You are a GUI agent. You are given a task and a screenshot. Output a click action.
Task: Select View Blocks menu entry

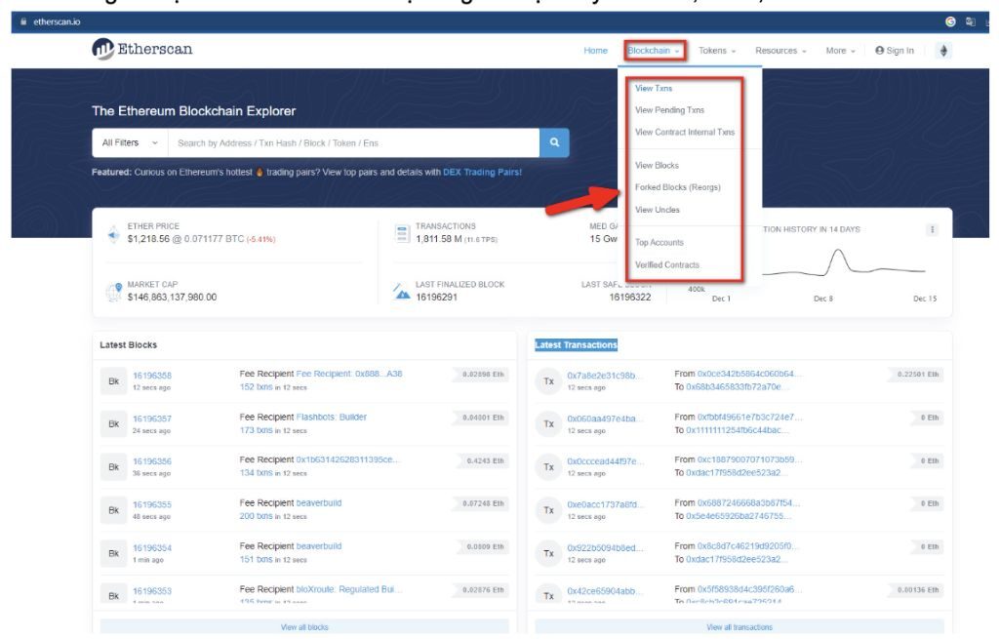point(657,165)
